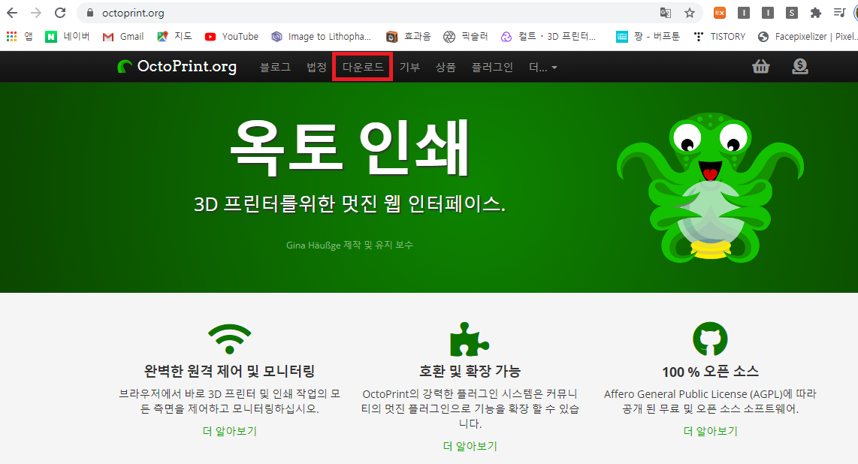This screenshot has width=858, height=464.
Task: Open the 법정 nav item
Action: [316, 68]
